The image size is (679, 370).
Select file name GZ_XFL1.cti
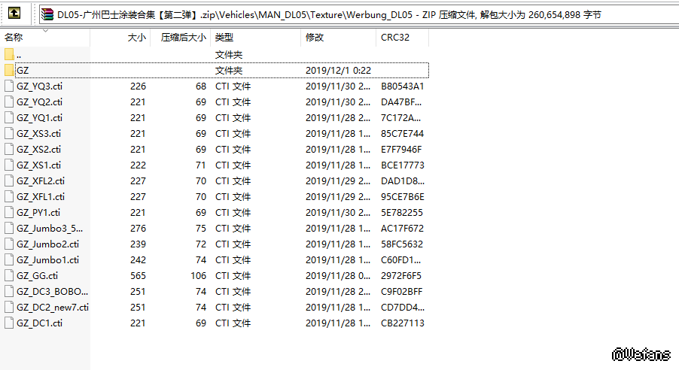(x=41, y=197)
